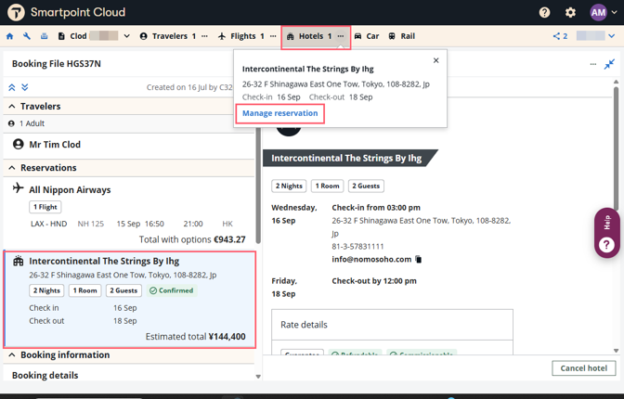Open settings gear icon
624x399 pixels.
tap(570, 12)
